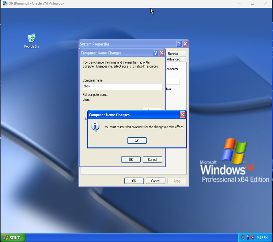Viewport: 273px width, 242px height.
Task: Click the Computer name field containing client
Action: pos(122,86)
